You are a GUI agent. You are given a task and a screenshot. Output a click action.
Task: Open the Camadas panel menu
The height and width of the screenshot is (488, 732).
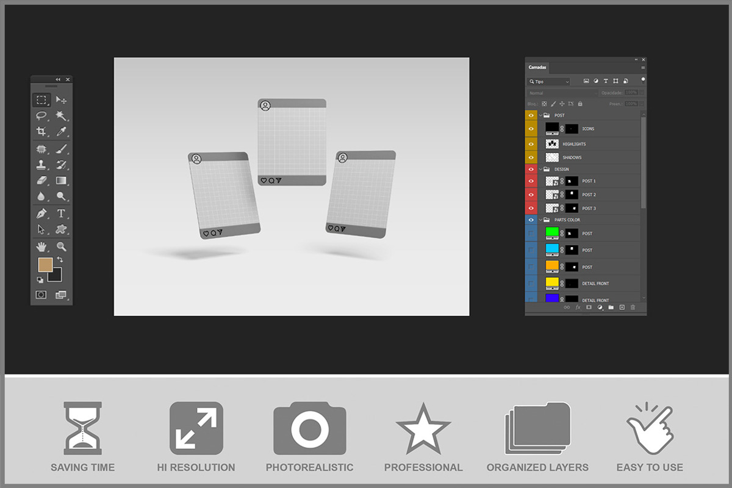(x=642, y=67)
